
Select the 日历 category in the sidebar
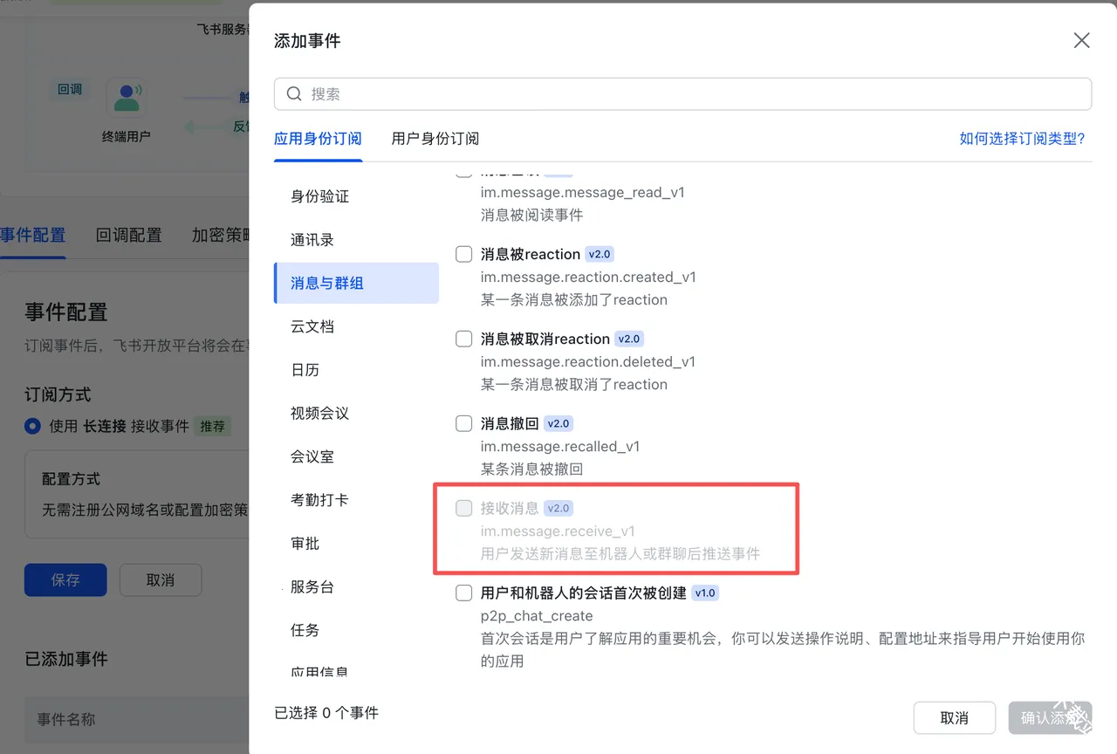point(305,369)
